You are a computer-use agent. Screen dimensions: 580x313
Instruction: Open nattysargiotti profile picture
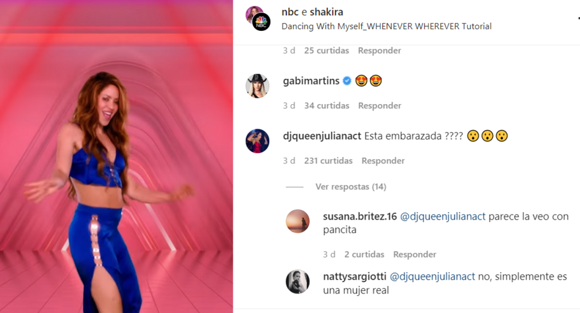point(298,281)
